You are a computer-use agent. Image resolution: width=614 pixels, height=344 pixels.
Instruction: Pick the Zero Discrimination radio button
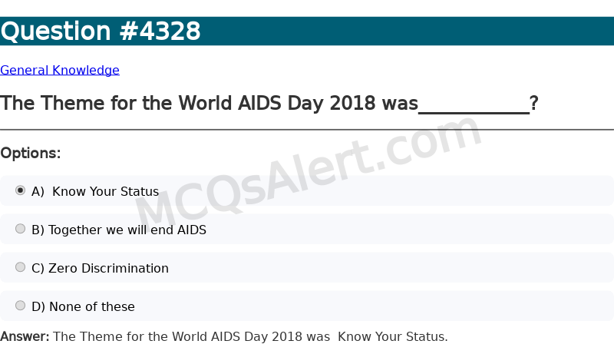20,267
